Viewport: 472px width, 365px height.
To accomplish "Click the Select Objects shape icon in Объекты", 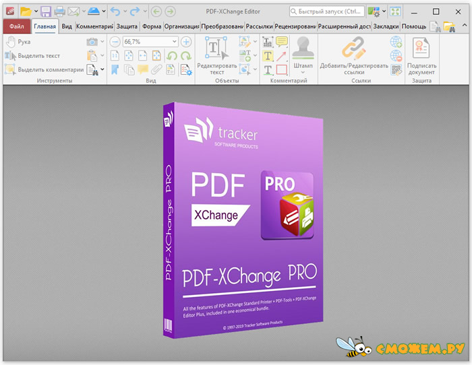I will [x=245, y=69].
